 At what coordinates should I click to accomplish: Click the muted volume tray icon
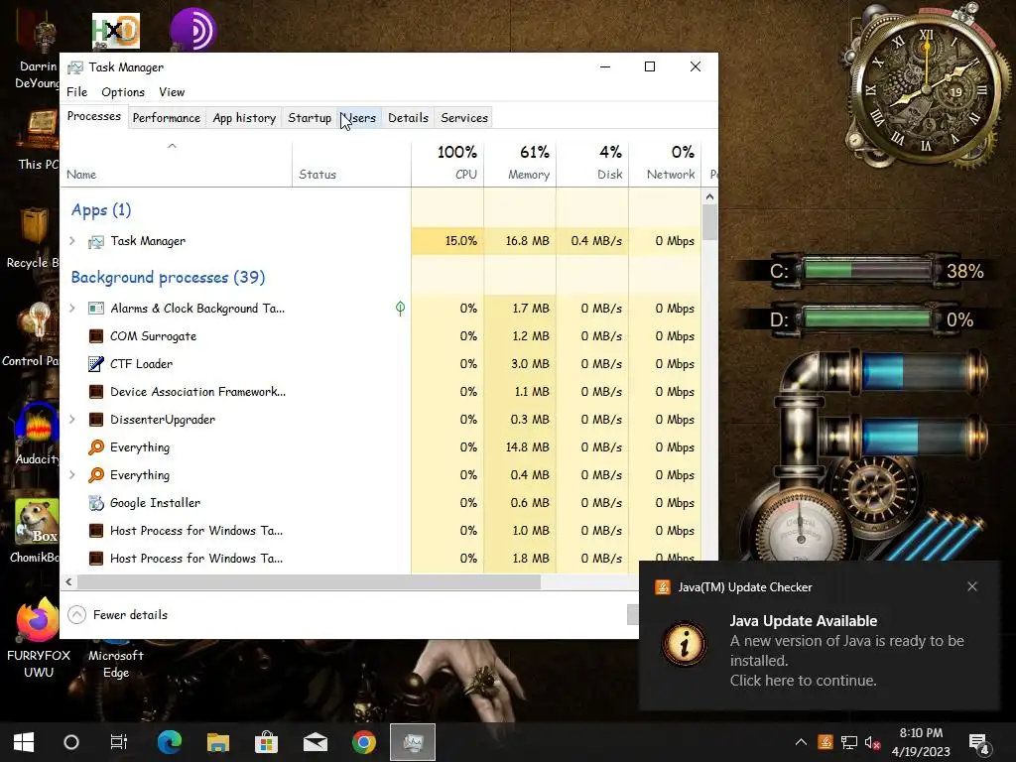coord(872,742)
